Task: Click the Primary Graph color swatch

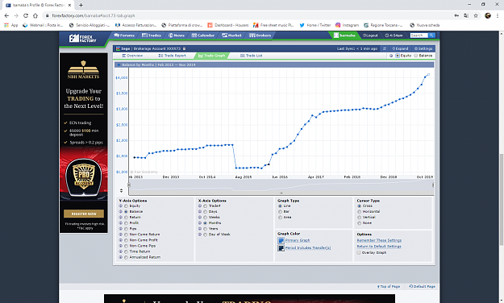Action: pos(281,240)
